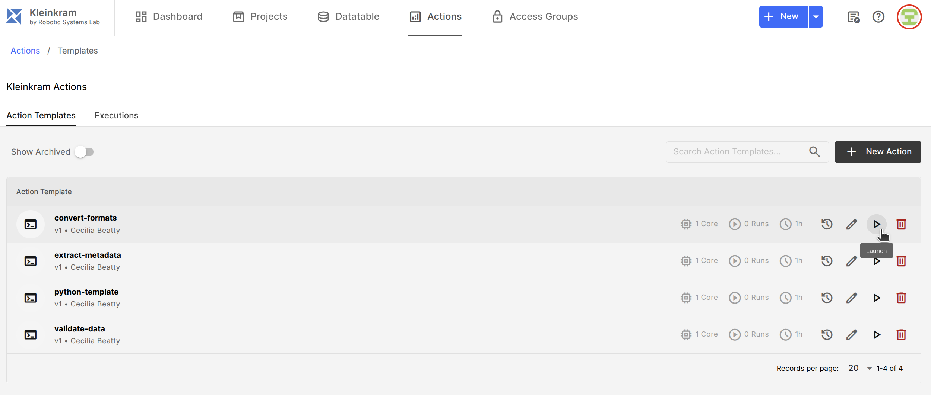Click the Actions breadcrumb link
The width and height of the screenshot is (931, 395).
pyautogui.click(x=25, y=51)
